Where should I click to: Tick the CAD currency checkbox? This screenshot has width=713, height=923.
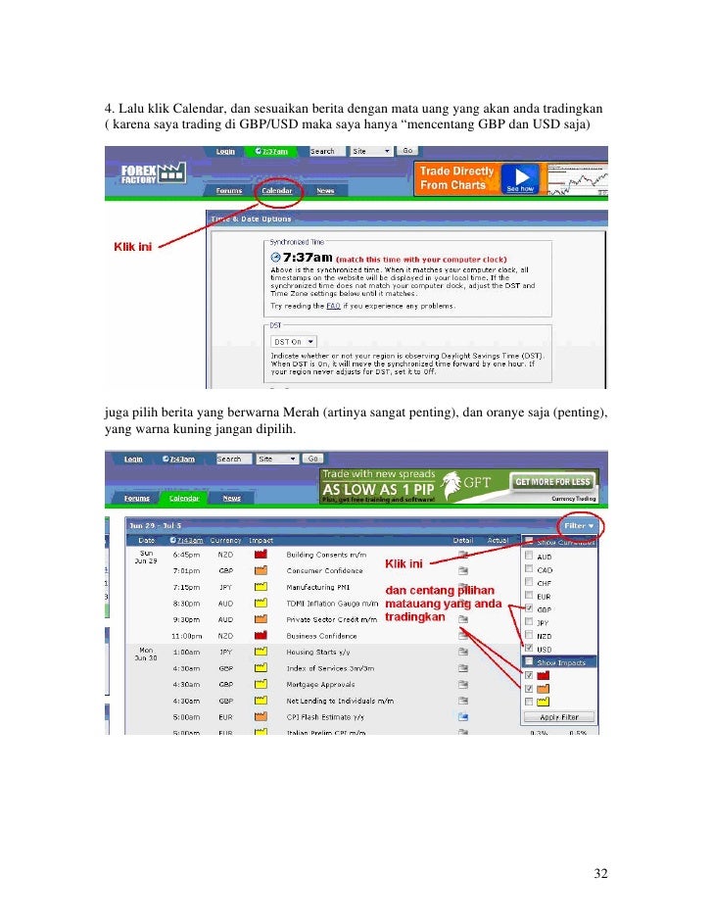click(x=529, y=569)
